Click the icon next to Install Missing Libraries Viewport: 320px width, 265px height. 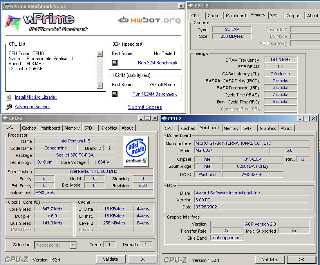(x=9, y=98)
